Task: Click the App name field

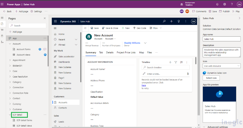Action: [x=222, y=39]
